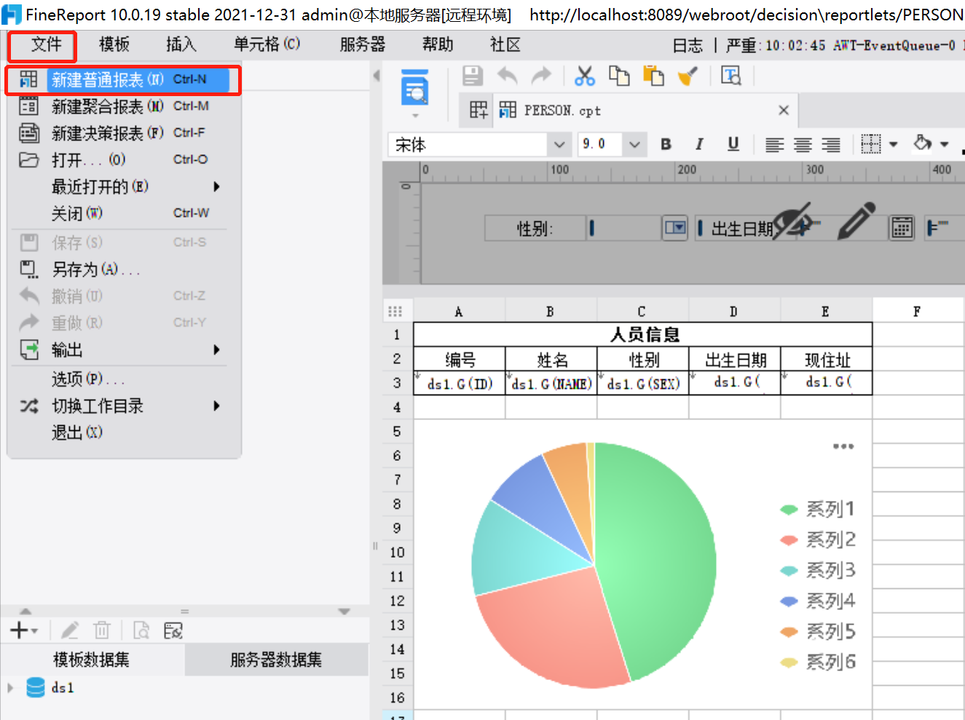Screen dimensions: 965x720
Task: Toggle italic formatting
Action: 699,144
